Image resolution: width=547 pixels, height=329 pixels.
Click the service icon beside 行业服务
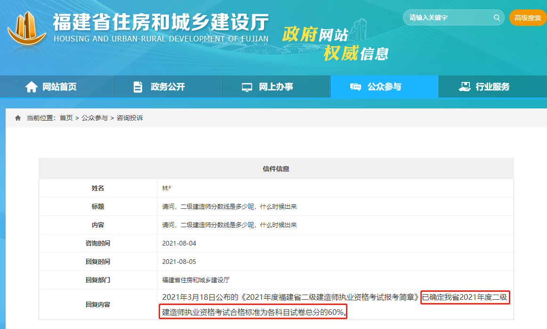tap(464, 87)
